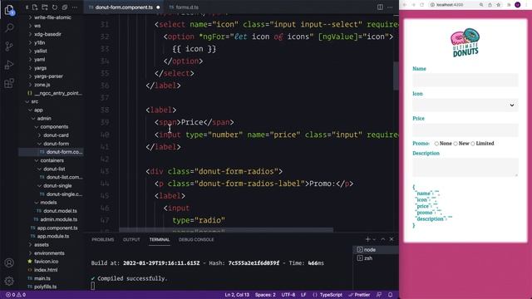The width and height of the screenshot is (532, 299).
Task: Open editor more actions ellipsis
Action: pos(390,7)
